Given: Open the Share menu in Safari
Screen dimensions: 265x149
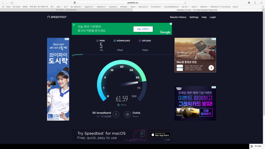Looking at the screenshot, I should [x=255, y=3].
